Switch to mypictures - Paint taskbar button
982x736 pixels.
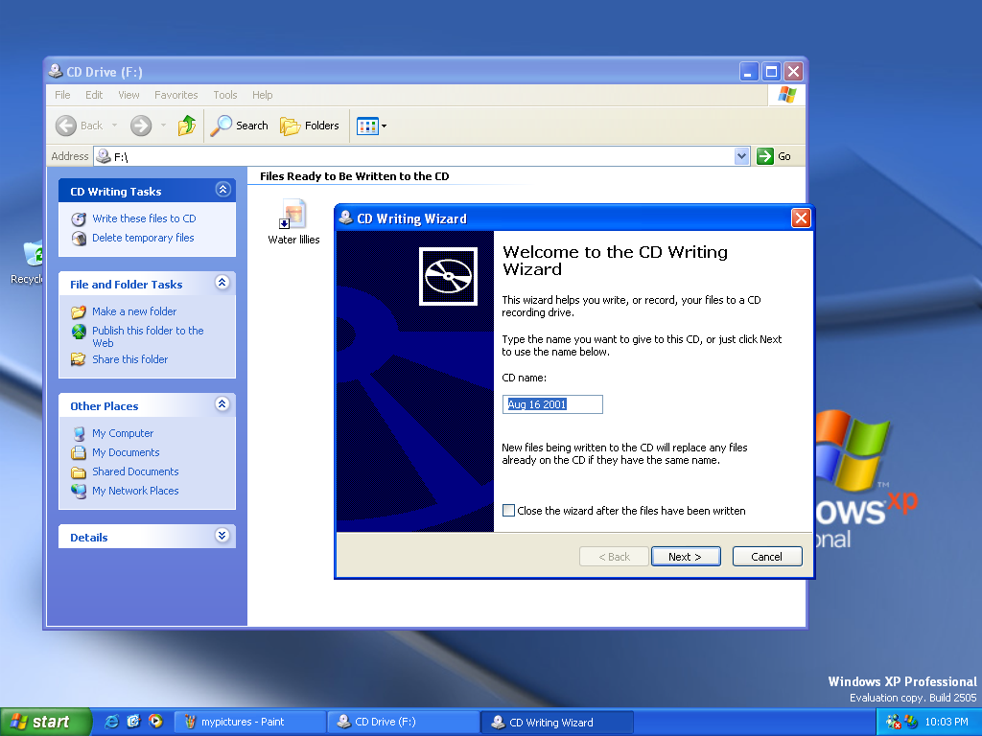pos(249,722)
